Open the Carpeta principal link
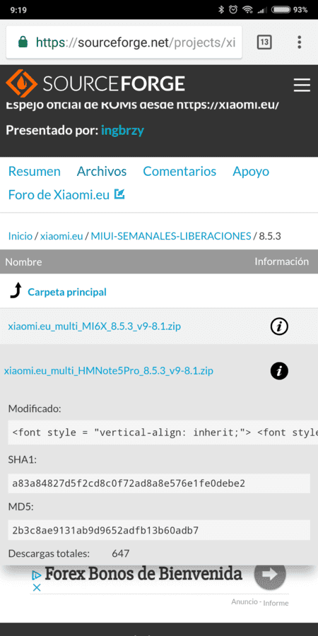Image resolution: width=318 pixels, height=636 pixels. click(67, 292)
